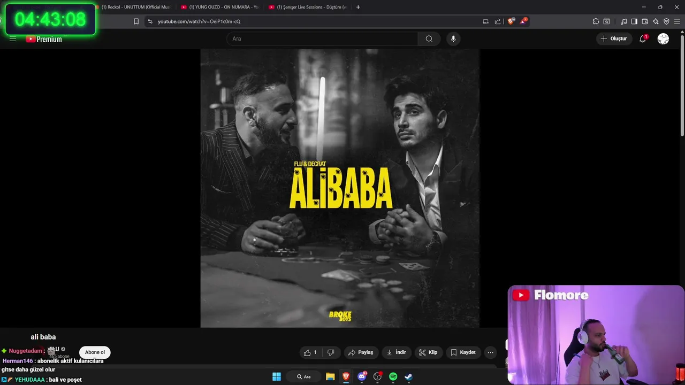The height and width of the screenshot is (385, 685).
Task: Open tab search icon in toolbar
Action: click(606, 21)
